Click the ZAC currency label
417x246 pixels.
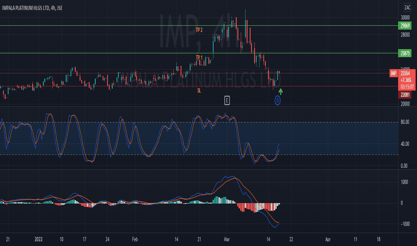407,8
